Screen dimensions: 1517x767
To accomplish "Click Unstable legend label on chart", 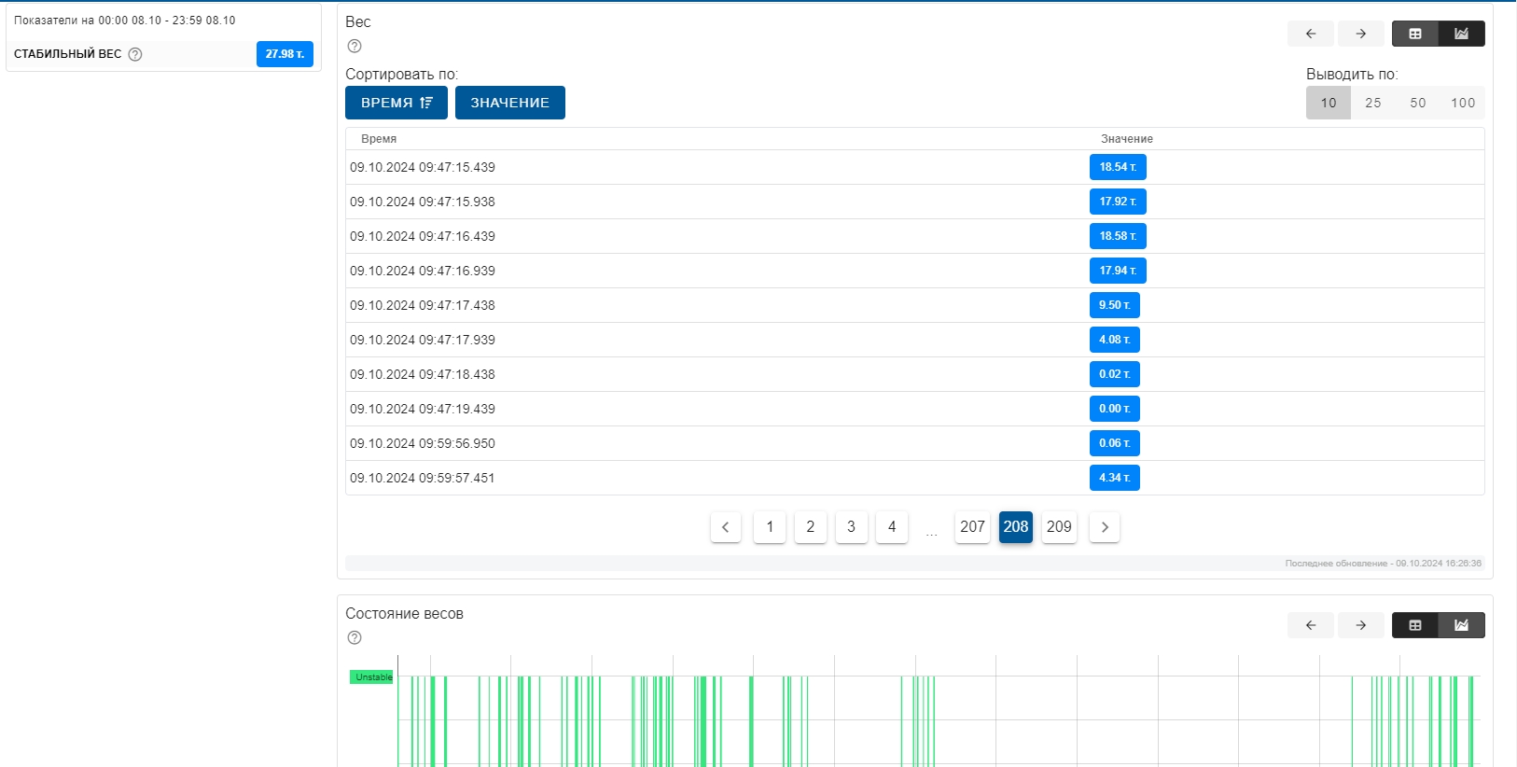I will point(372,677).
